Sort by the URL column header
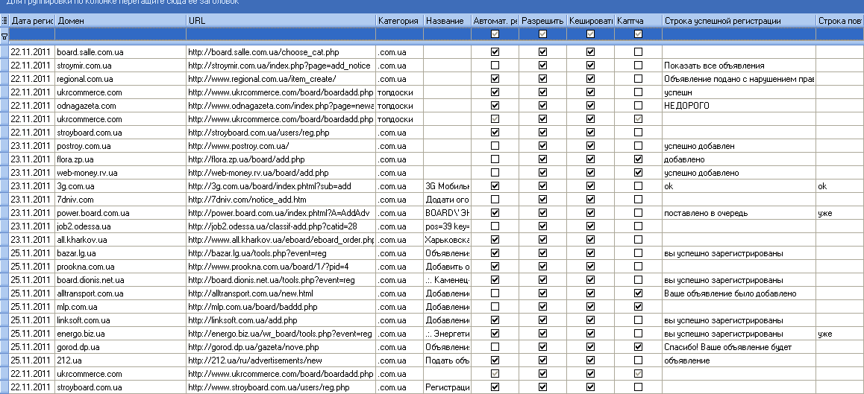This screenshot has height=394, width=864. [281, 21]
